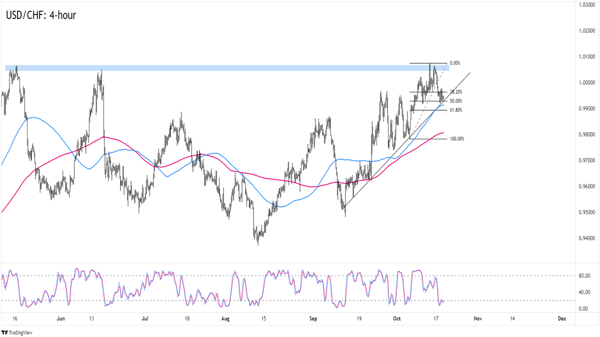Viewport: 600px width, 337px height.
Task: Click the 38.20% Fibonacci level label
Action: (x=456, y=92)
